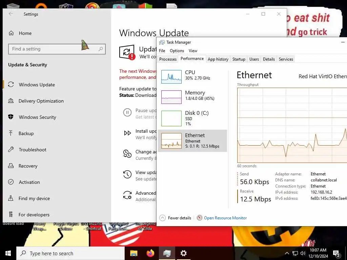Viewport: 347px width, 260px height.
Task: Click the search magnifier in Find a setting
Action: pos(101,49)
